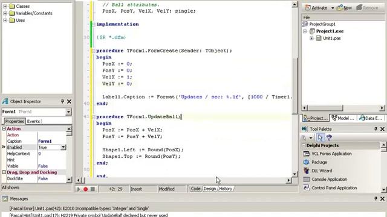Click the code editor vertical scrollbar down arrow

294,174
